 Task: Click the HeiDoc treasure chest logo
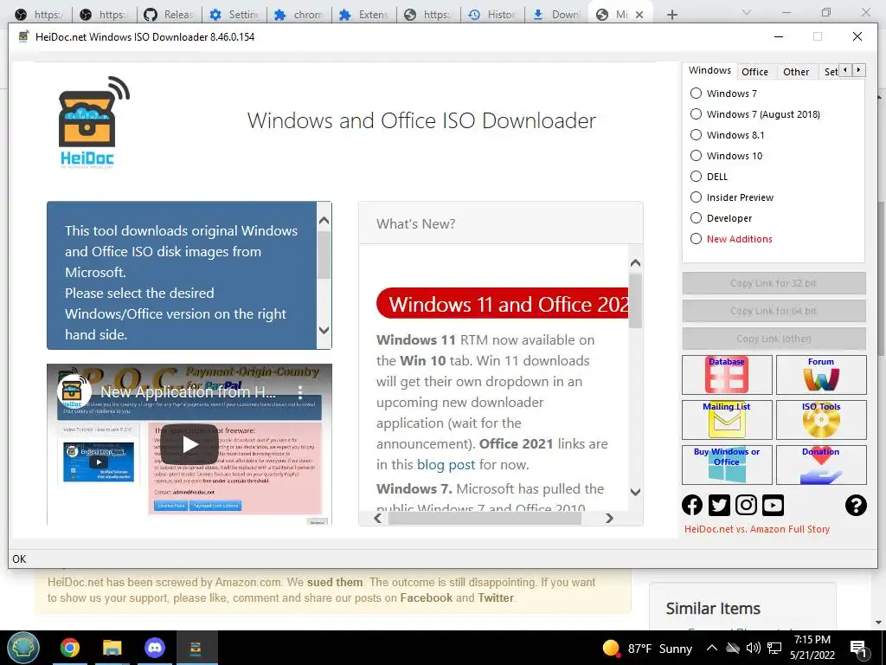point(93,122)
